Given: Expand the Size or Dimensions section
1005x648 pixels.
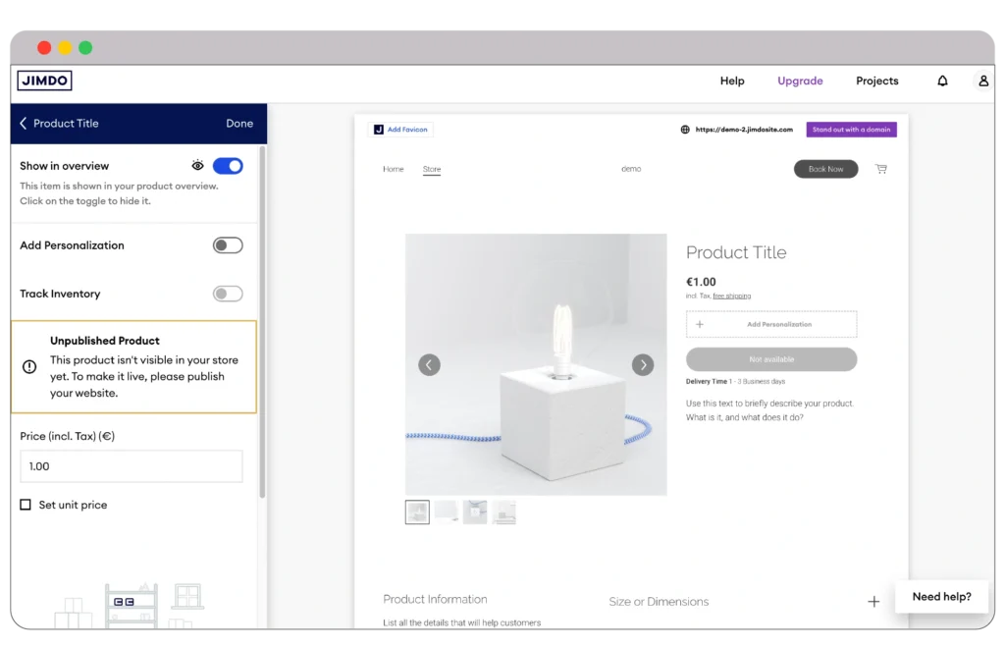Looking at the screenshot, I should [x=873, y=601].
